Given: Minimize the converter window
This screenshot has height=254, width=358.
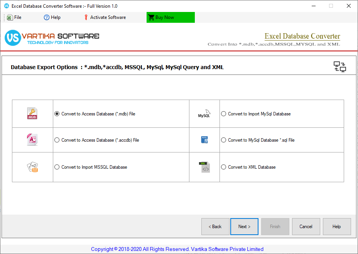Looking at the screenshot, I should [x=314, y=6].
